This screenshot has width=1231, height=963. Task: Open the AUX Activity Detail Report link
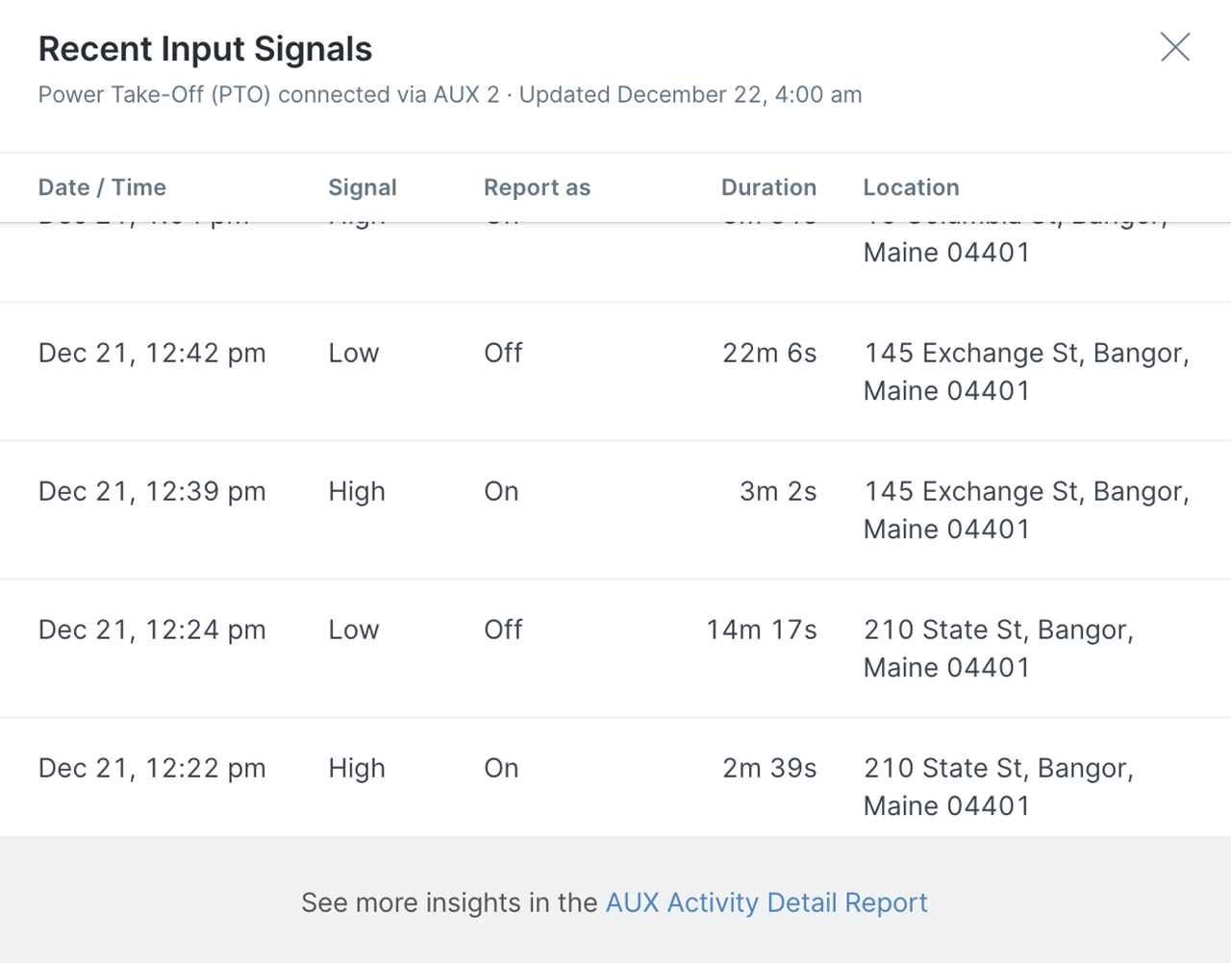click(766, 902)
